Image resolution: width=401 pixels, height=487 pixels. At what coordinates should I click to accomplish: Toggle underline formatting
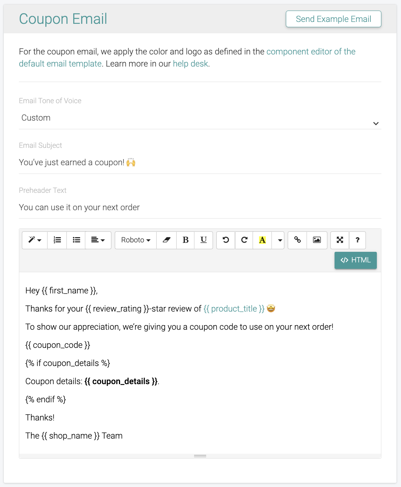click(204, 240)
